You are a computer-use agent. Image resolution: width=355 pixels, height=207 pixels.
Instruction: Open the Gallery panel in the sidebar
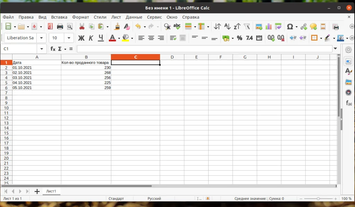pyautogui.click(x=348, y=82)
